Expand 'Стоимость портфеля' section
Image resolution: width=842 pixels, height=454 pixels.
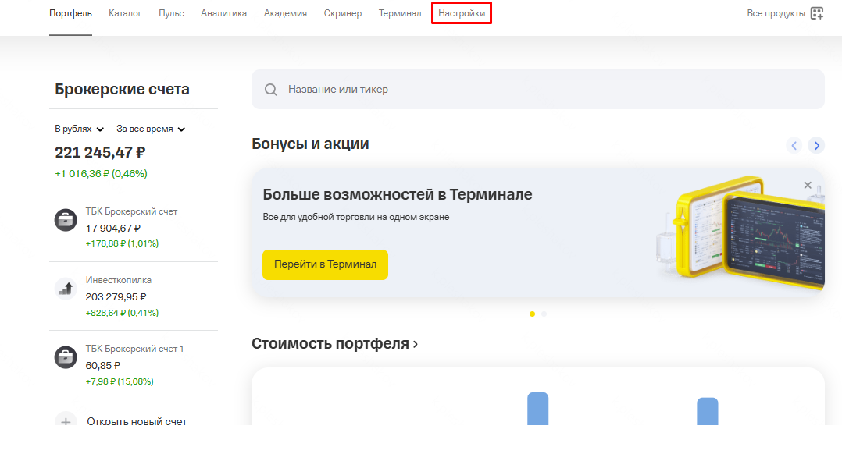pyautogui.click(x=334, y=343)
